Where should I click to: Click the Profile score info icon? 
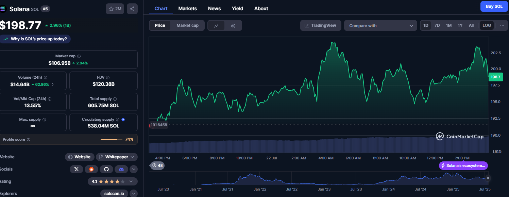[x=29, y=139]
